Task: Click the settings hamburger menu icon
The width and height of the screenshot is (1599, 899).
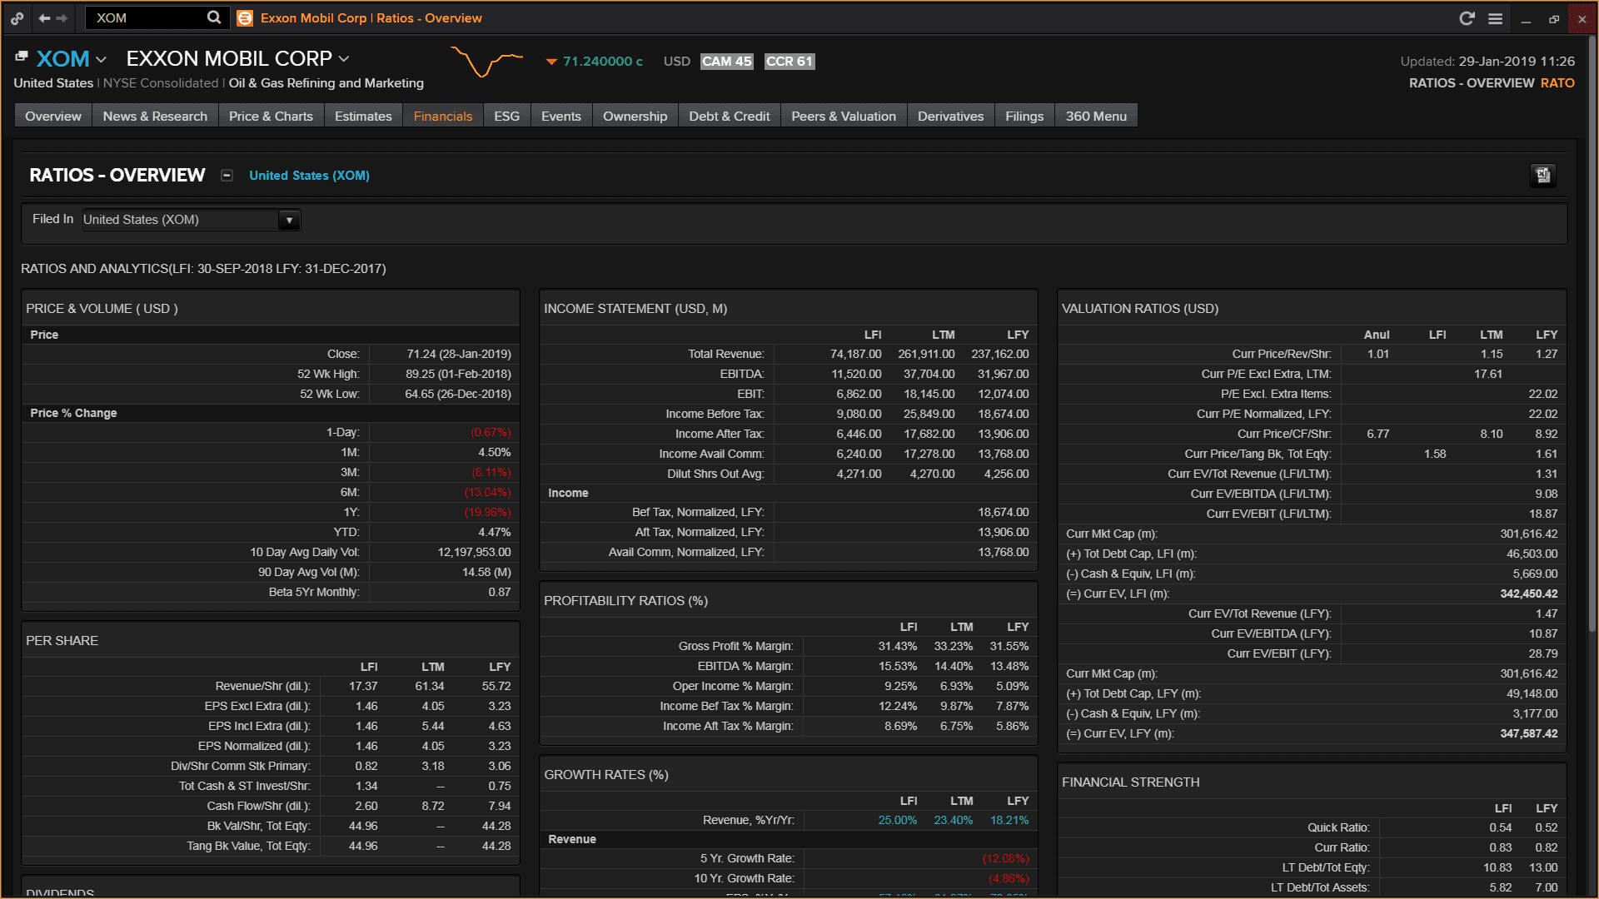Action: tap(1495, 17)
